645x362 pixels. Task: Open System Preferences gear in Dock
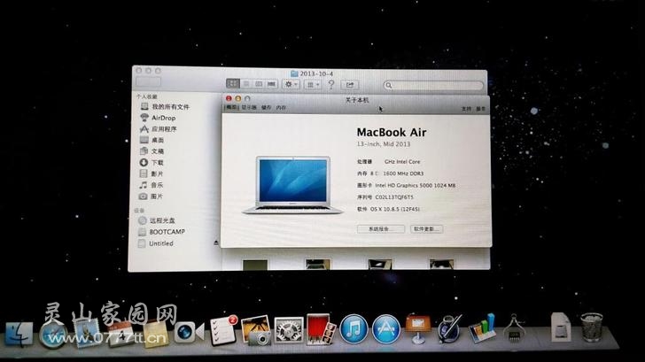pos(289,330)
